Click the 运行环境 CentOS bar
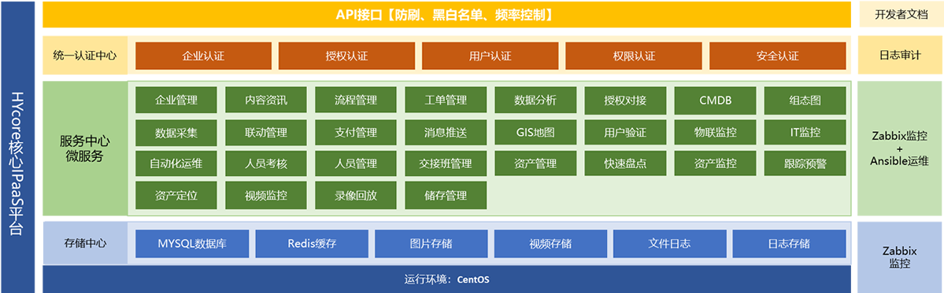 pos(446,279)
